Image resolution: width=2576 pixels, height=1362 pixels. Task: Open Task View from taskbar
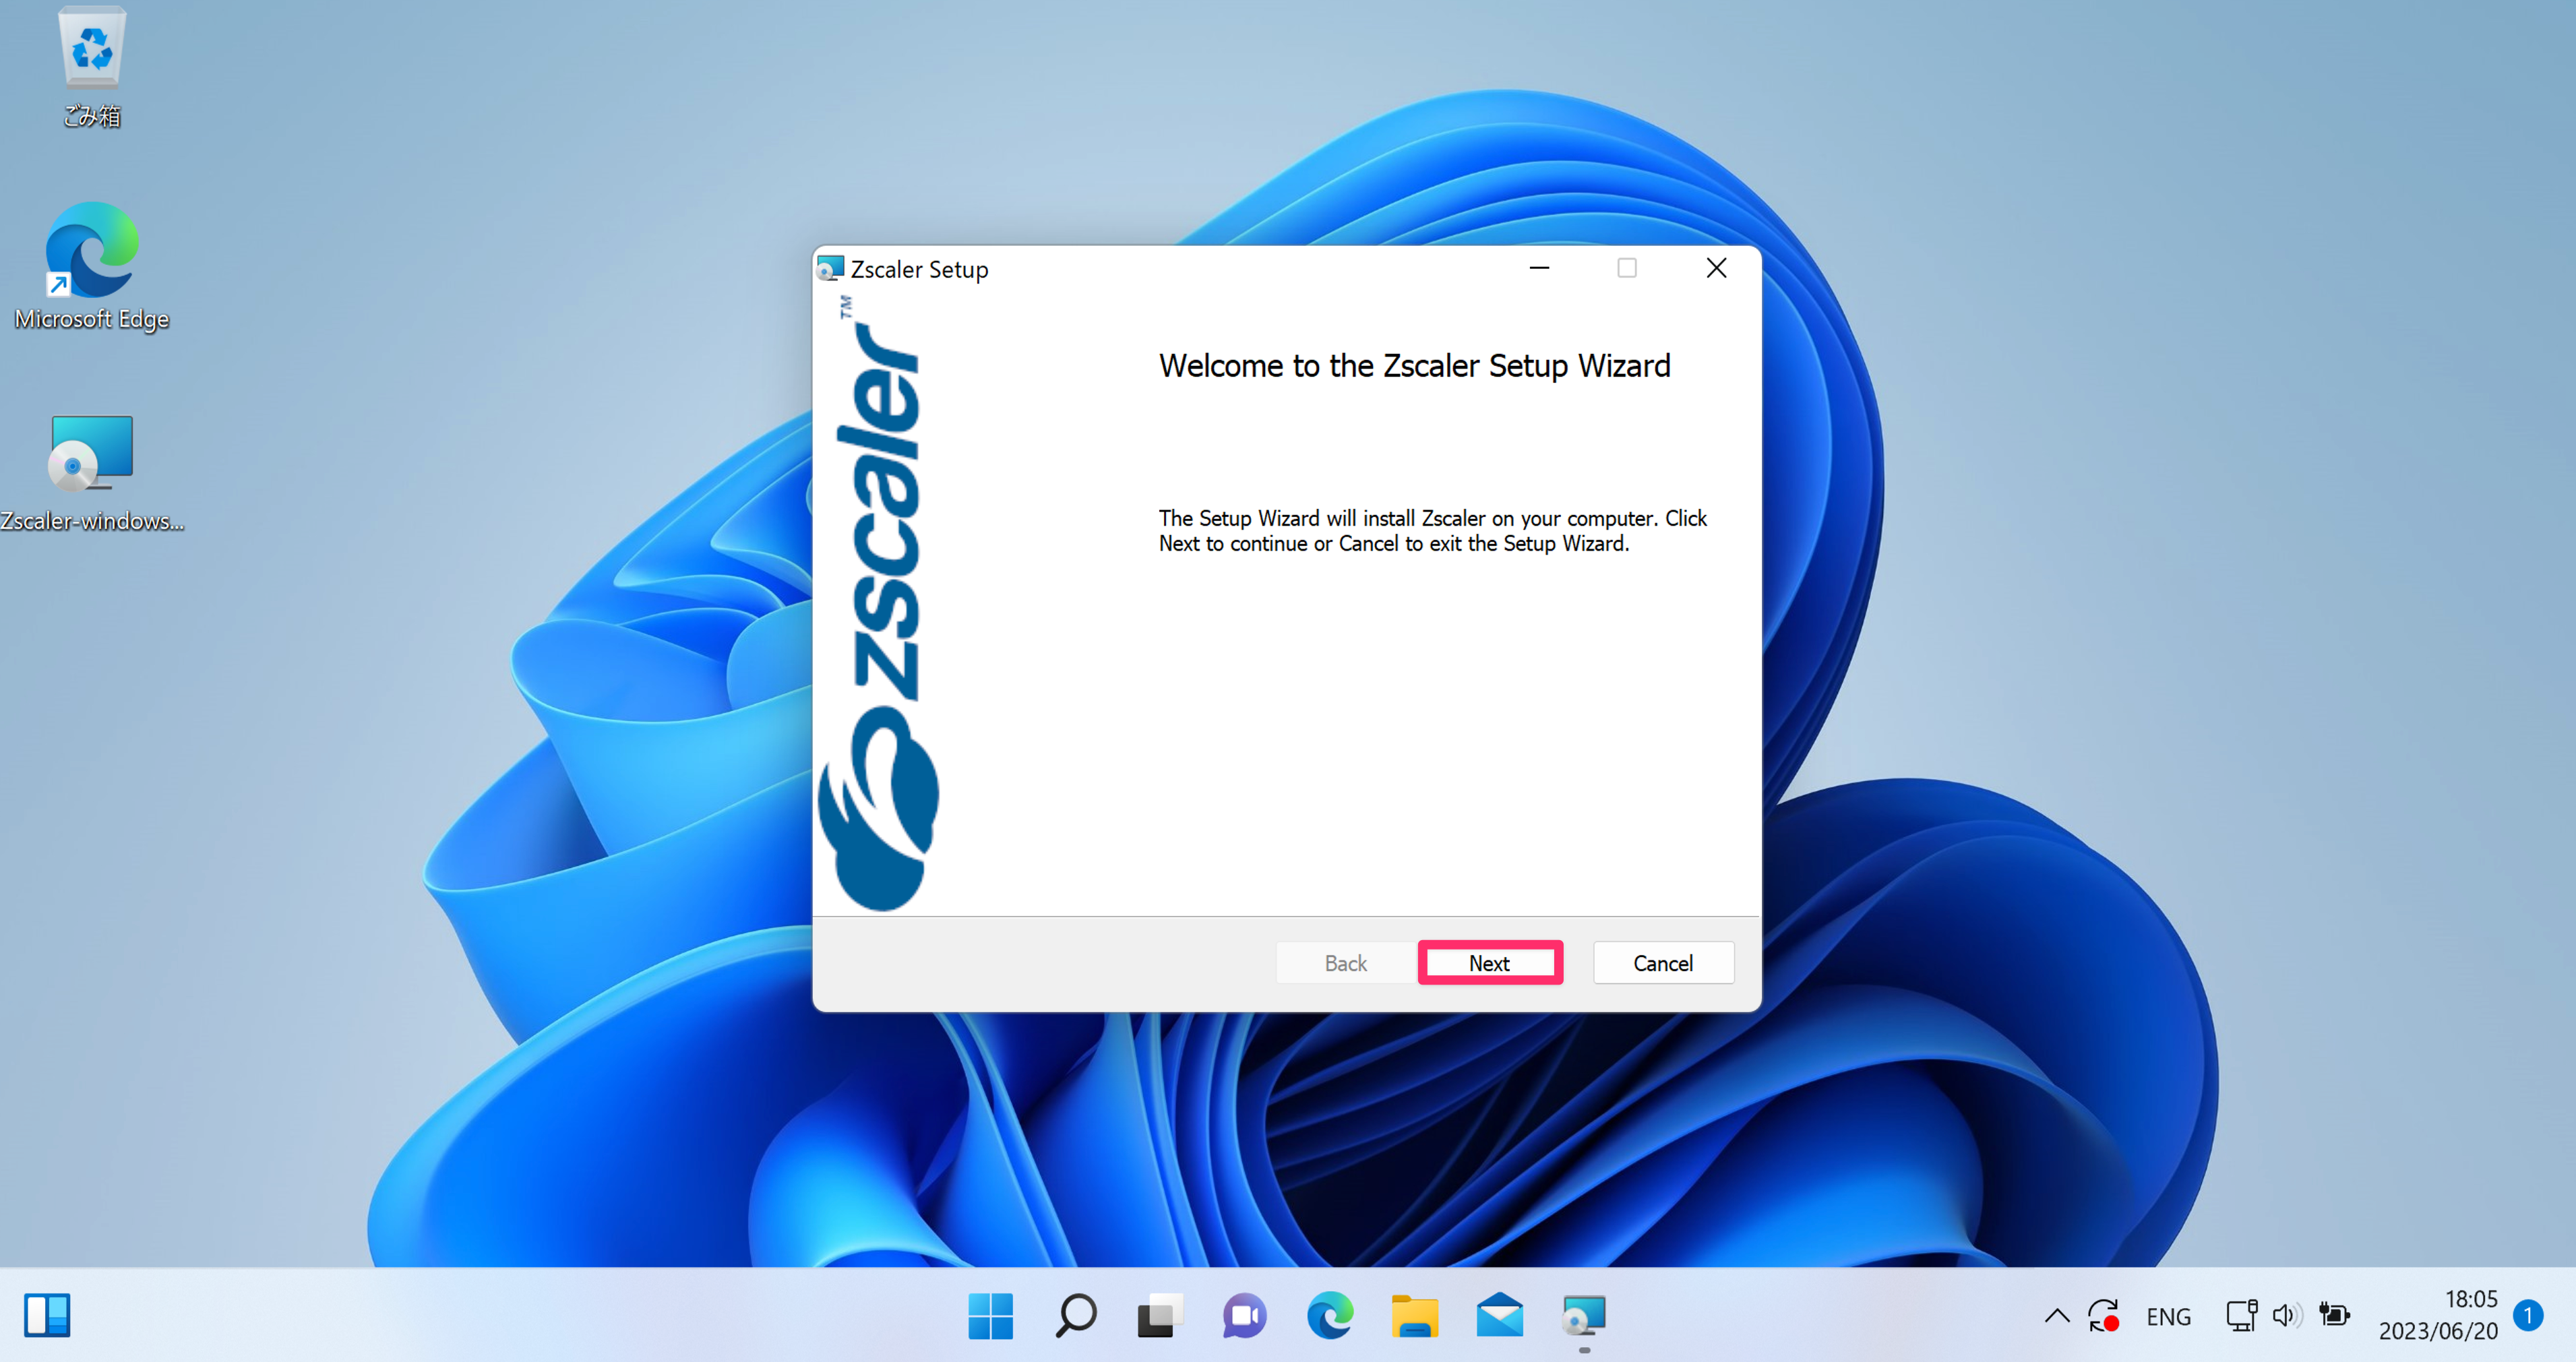click(x=1160, y=1315)
